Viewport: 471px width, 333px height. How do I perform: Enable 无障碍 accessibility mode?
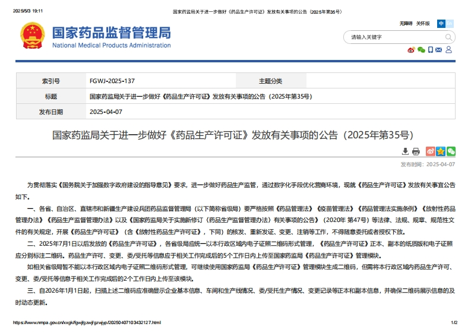(406, 24)
